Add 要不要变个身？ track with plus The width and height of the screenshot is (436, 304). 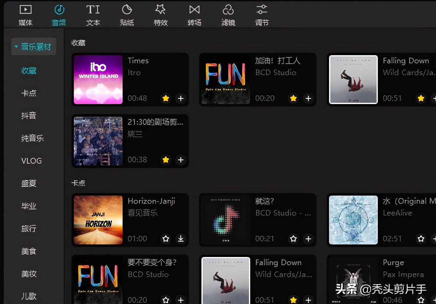pos(181,300)
